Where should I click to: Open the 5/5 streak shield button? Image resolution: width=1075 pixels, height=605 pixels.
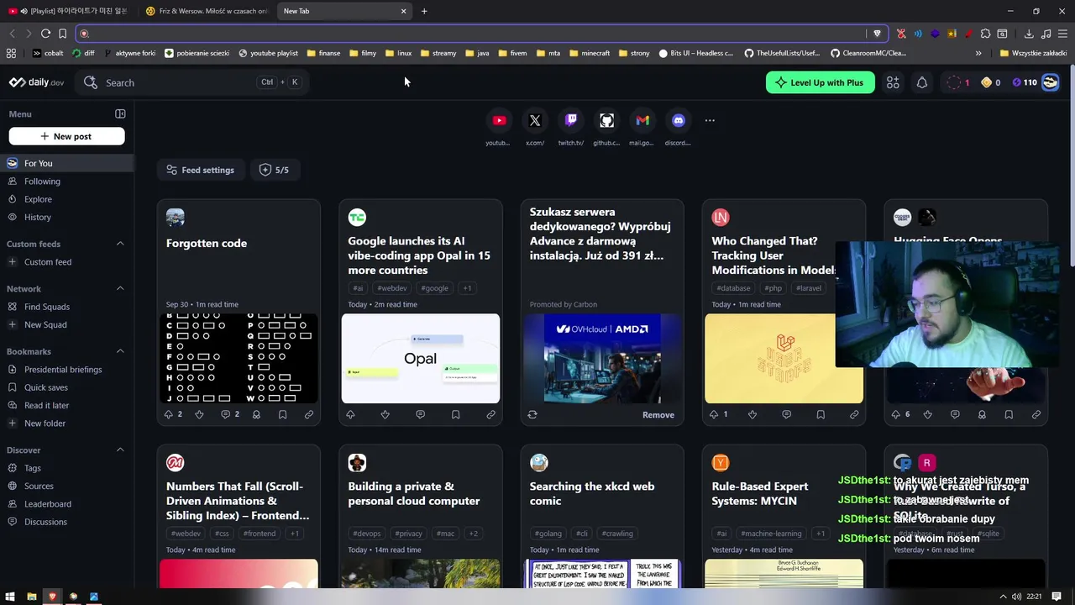274,170
